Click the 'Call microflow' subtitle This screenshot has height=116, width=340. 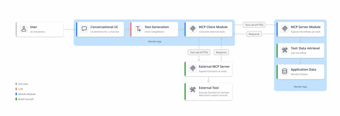(x=298, y=53)
